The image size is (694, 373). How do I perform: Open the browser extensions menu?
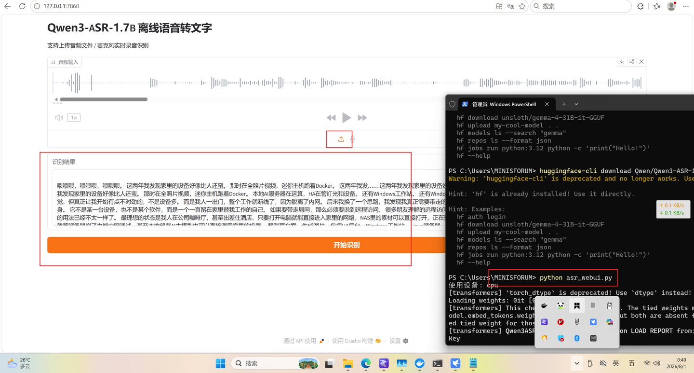(x=641, y=6)
